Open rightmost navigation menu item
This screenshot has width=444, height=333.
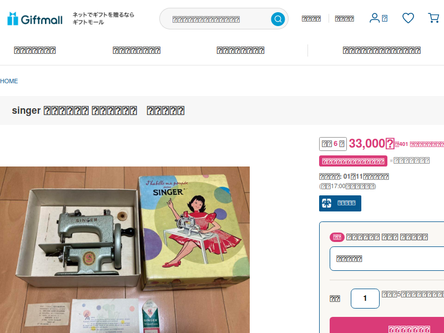pyautogui.click(x=381, y=51)
